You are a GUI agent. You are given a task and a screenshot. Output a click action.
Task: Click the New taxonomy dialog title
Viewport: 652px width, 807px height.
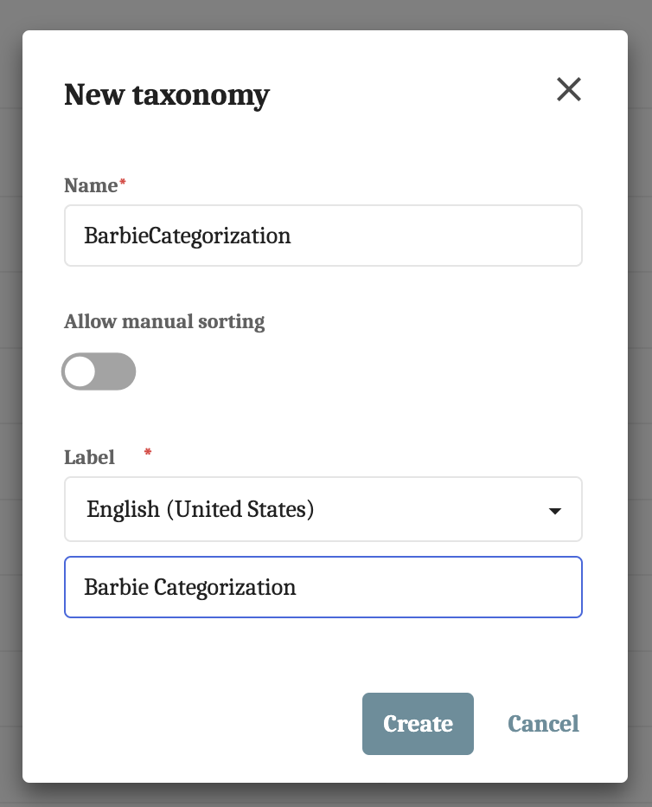pos(166,95)
